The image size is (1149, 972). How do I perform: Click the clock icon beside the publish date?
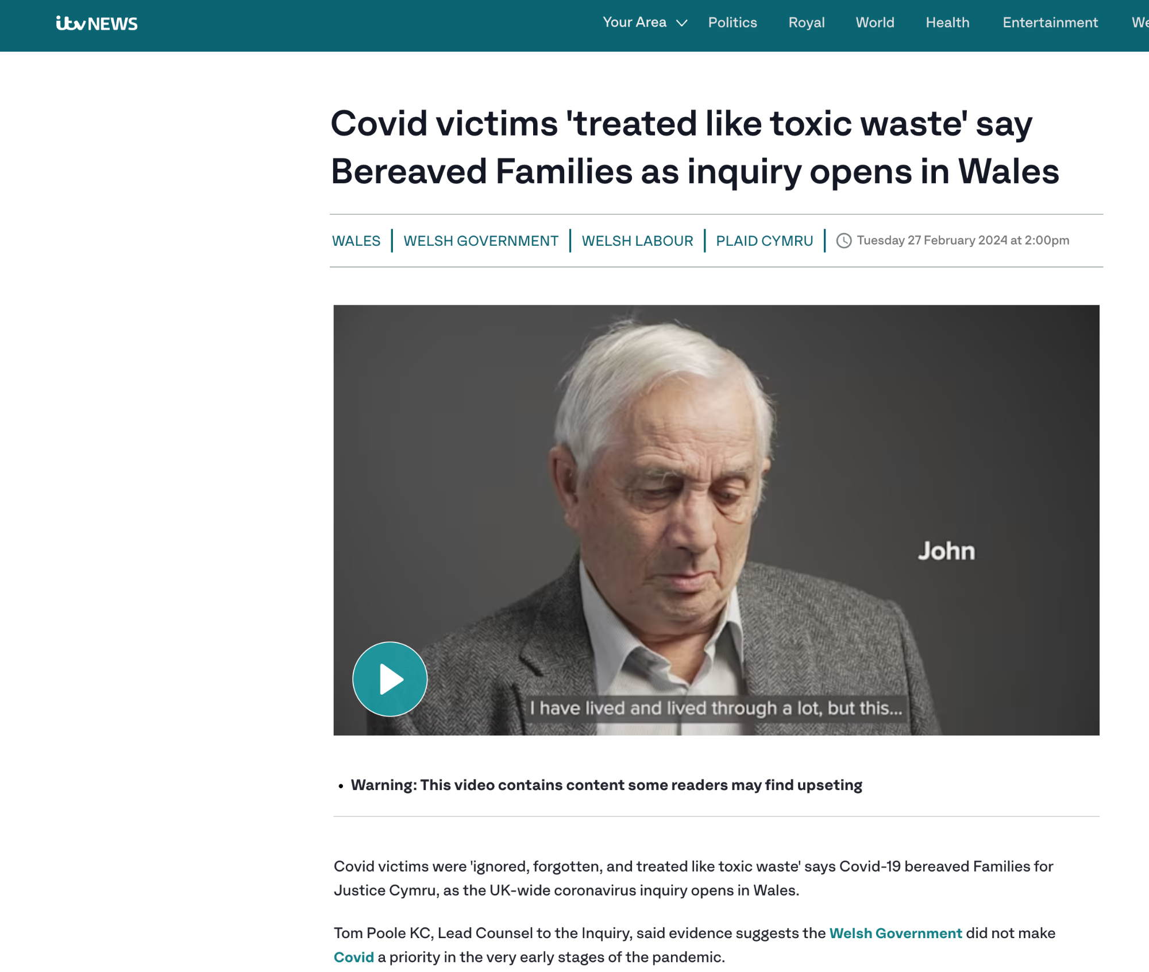tap(843, 241)
